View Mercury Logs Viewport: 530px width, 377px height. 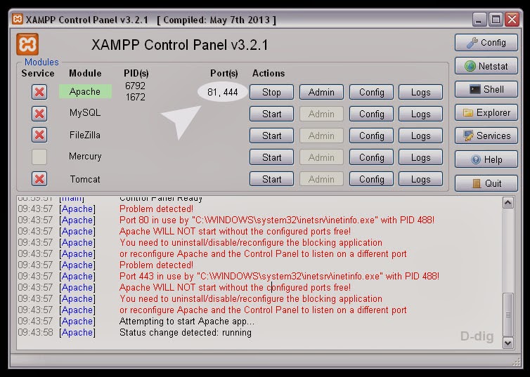coord(420,157)
